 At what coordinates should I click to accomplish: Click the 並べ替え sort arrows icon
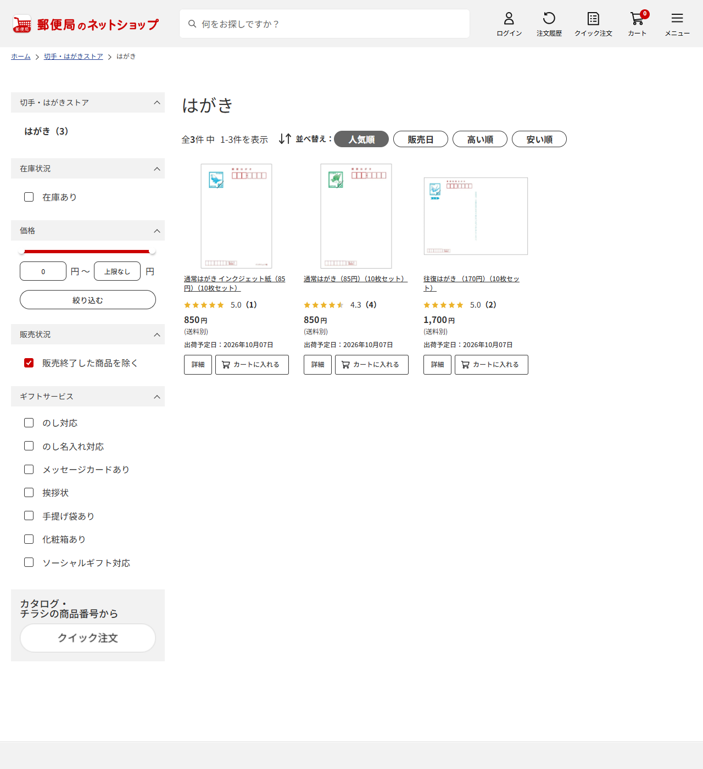click(284, 139)
